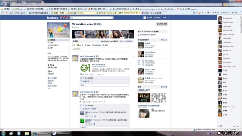Open the Page menu dropdown in command bar

click(x=216, y=12)
